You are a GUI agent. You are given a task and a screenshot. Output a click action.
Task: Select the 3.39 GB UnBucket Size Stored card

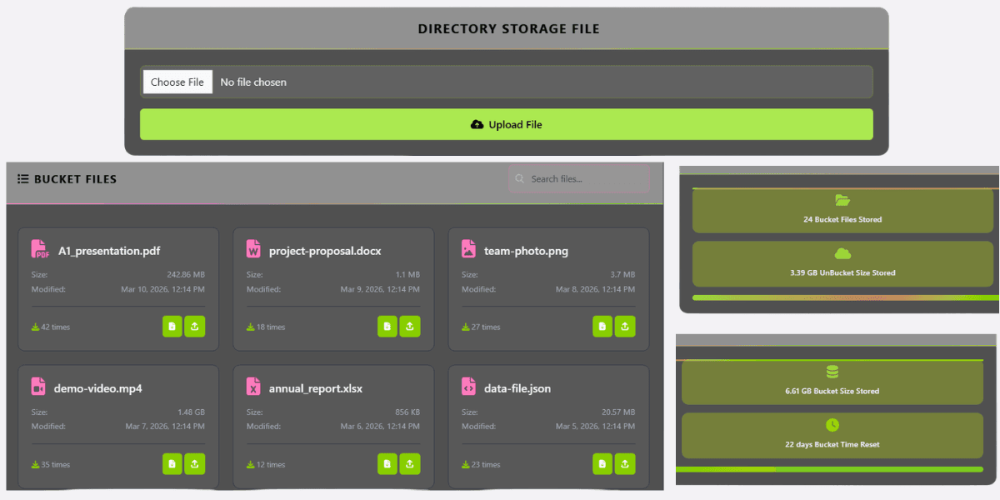tap(842, 263)
